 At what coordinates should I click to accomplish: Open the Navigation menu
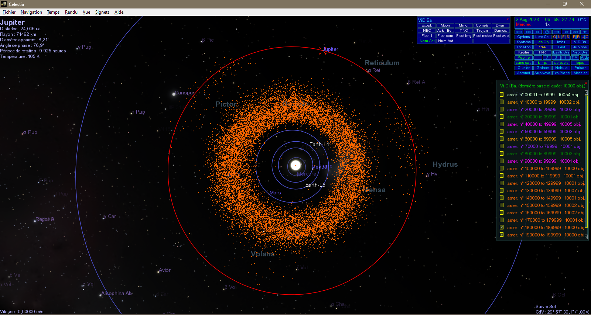31,12
